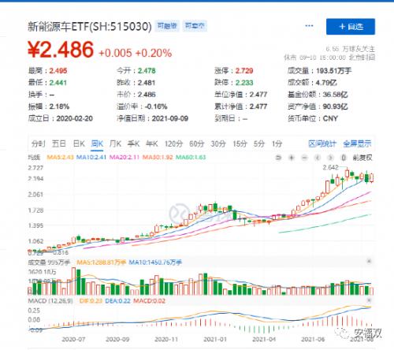Switch to the 月K monthly chart tab

[x=115, y=143]
